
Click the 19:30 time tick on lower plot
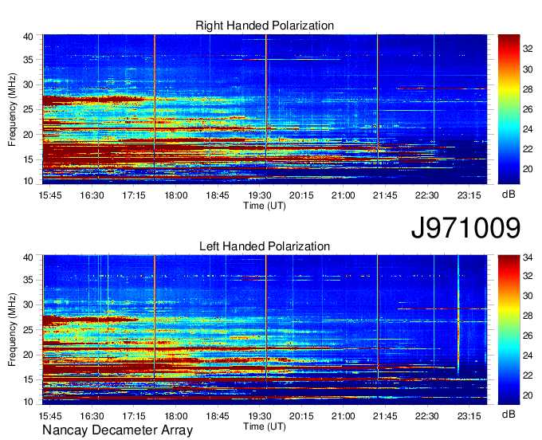coord(260,416)
